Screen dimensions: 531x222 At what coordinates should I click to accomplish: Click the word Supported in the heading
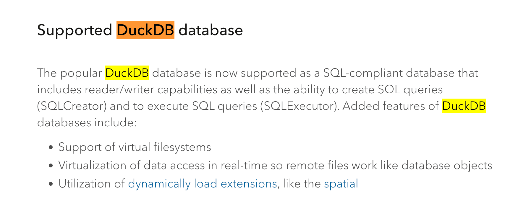point(75,30)
